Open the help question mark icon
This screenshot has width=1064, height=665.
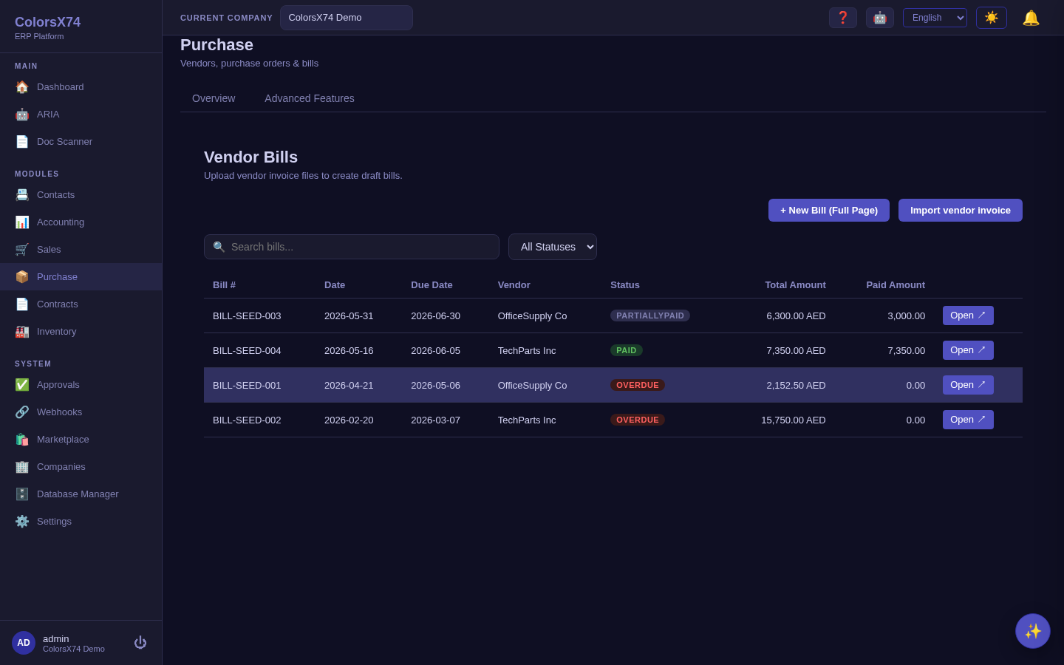click(843, 18)
